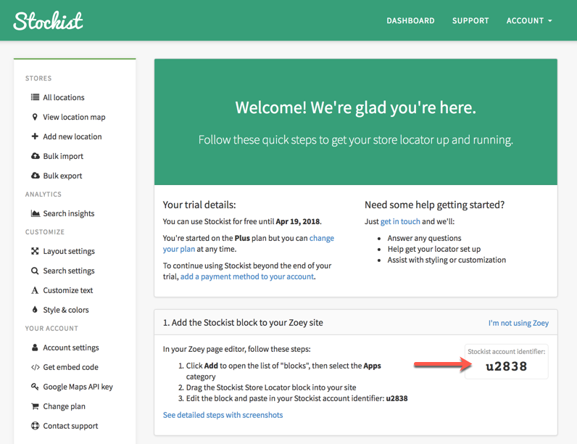The image size is (577, 444).
Task: Open Style & colors settings
Action: click(66, 310)
